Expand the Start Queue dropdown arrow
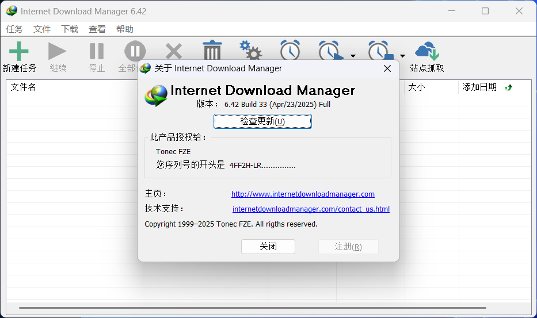 click(353, 56)
